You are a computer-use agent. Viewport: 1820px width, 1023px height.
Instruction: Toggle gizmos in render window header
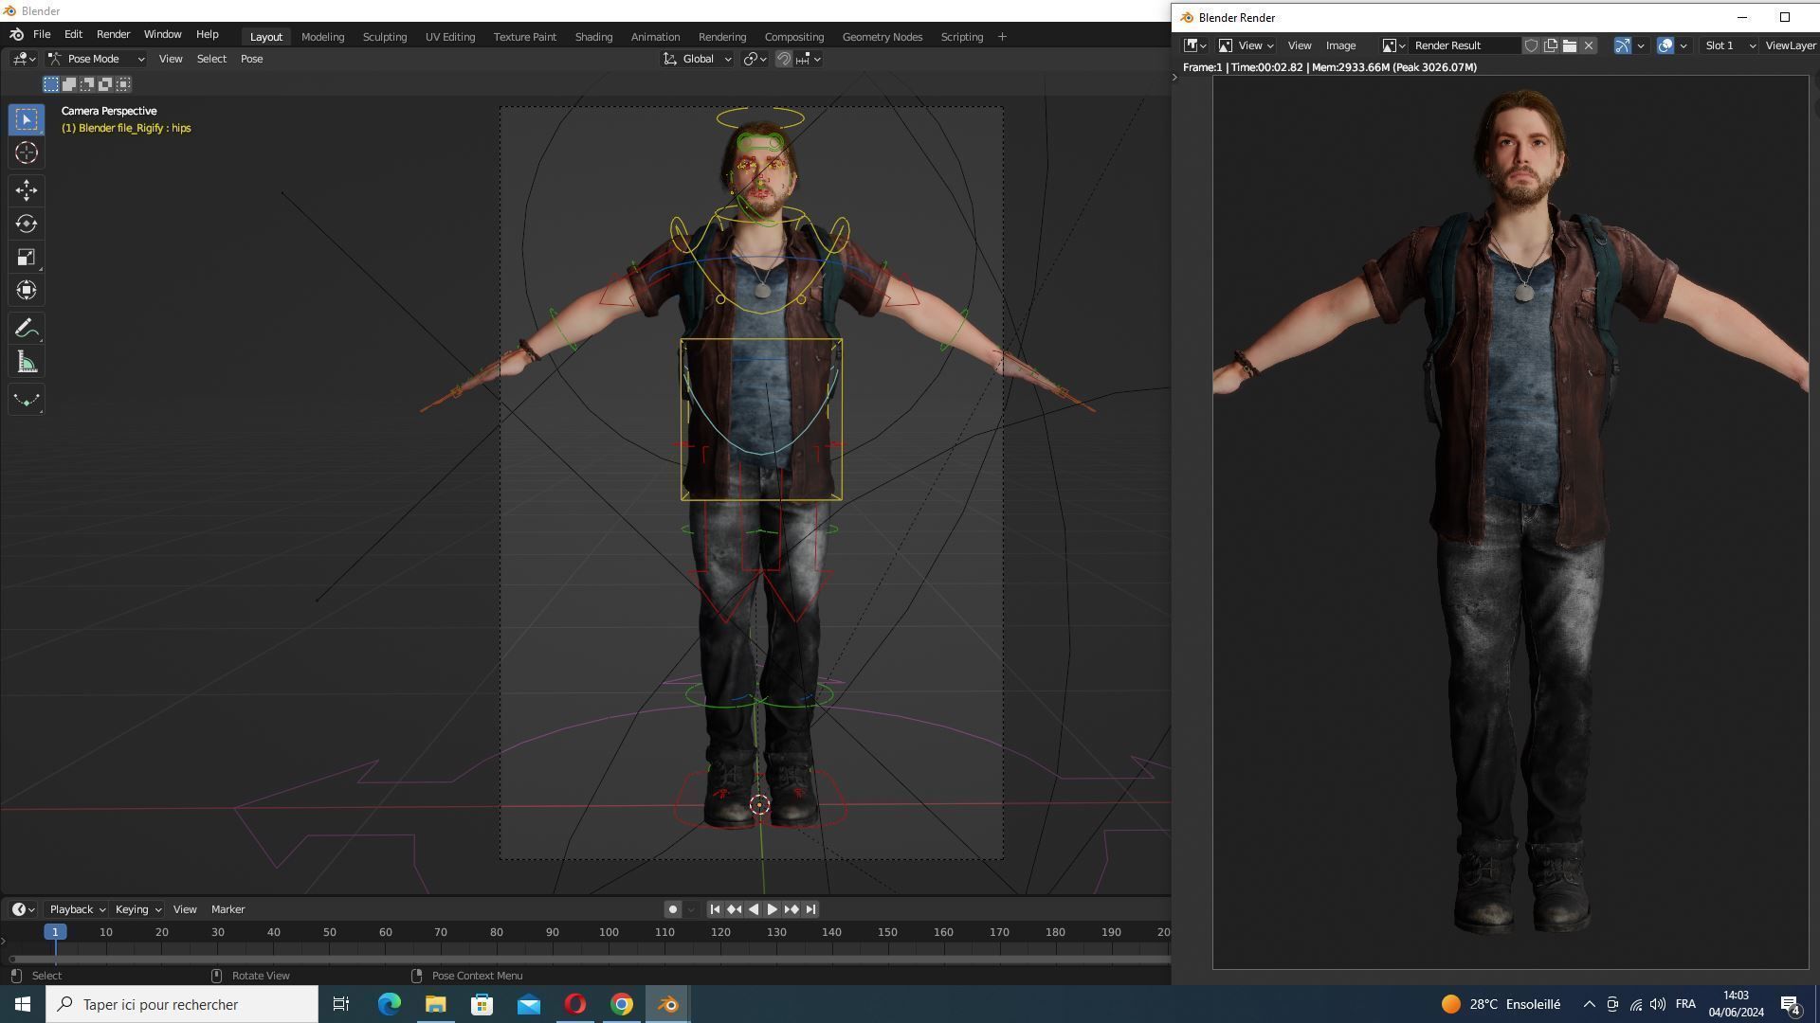(1622, 45)
